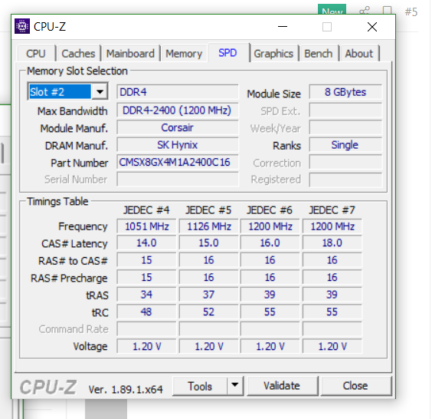Click the JEDEC #5 column header
Screen dimensions: 432x419
[208, 210]
